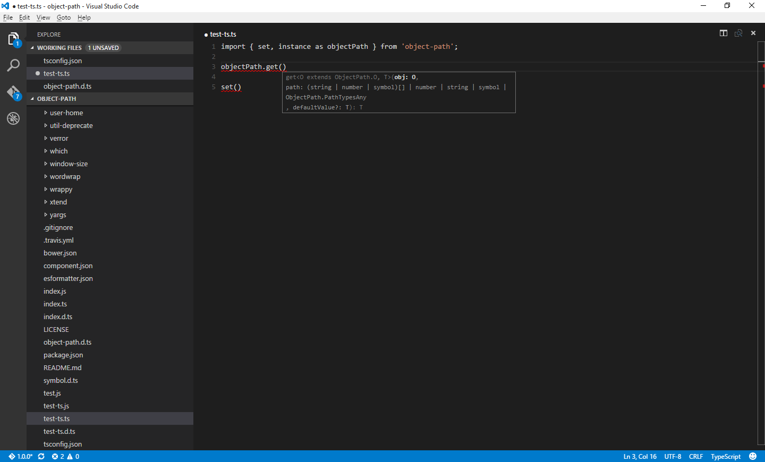765x462 pixels.
Task: Open the View menu
Action: point(43,18)
